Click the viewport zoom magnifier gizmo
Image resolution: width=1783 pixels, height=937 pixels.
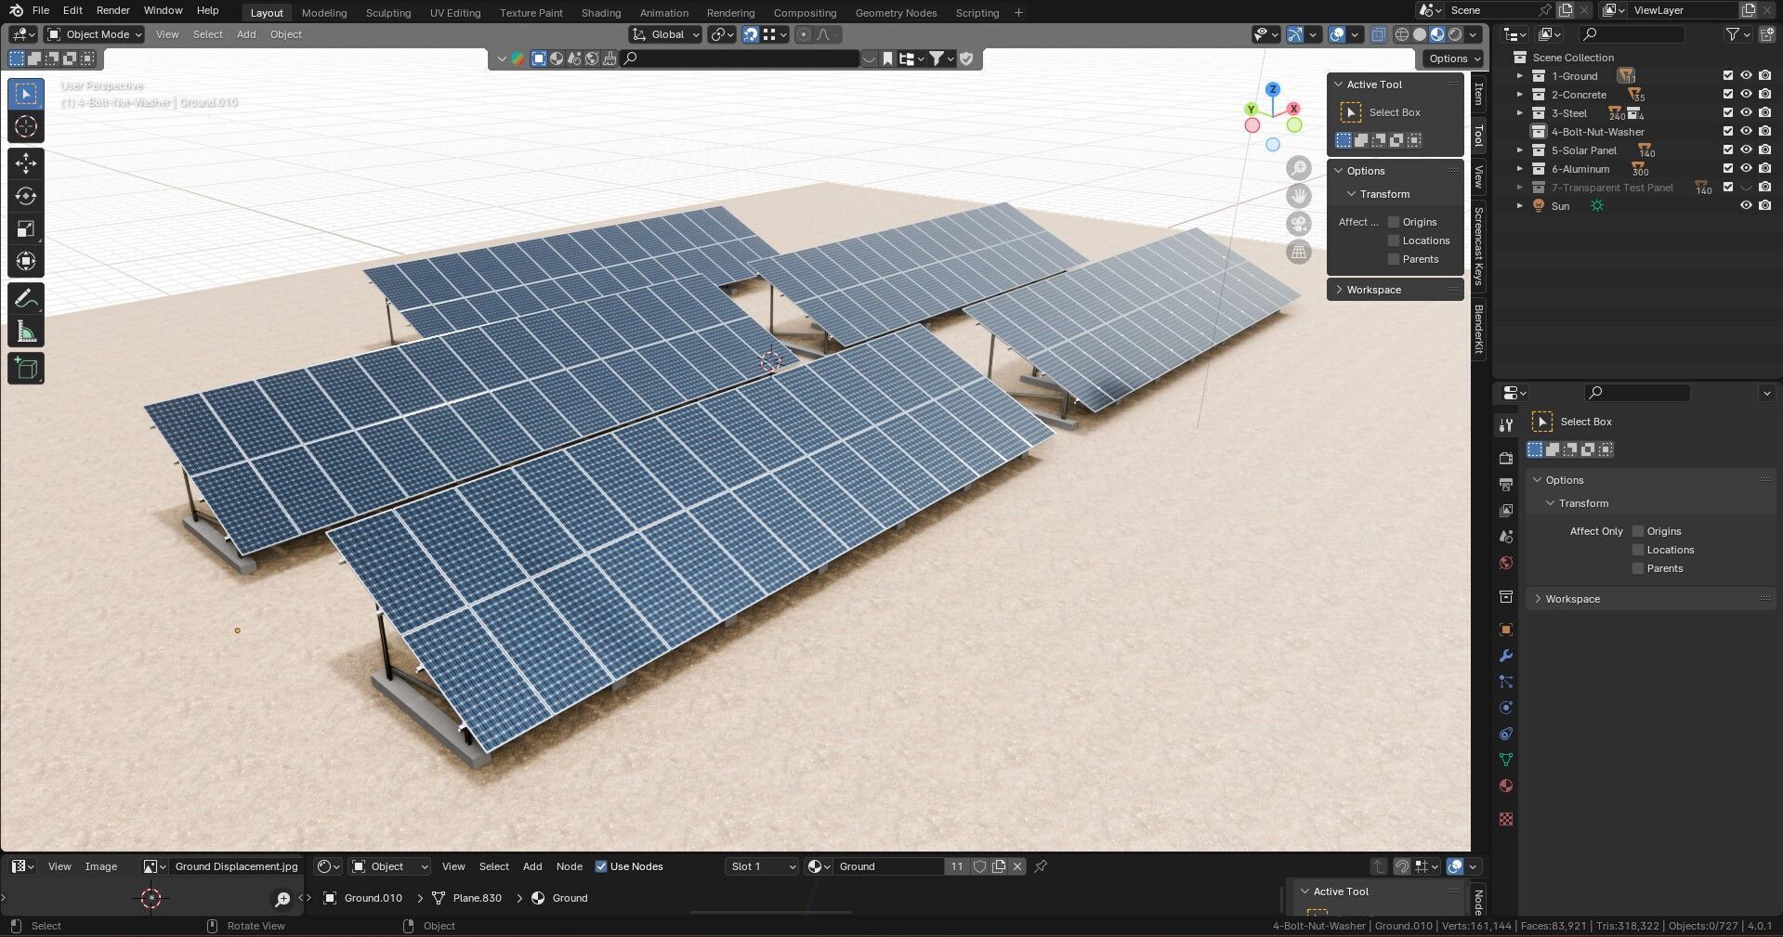(1299, 168)
